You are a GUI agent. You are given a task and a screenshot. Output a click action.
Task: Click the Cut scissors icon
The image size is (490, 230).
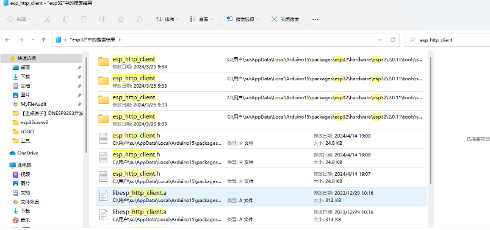pos(47,19)
